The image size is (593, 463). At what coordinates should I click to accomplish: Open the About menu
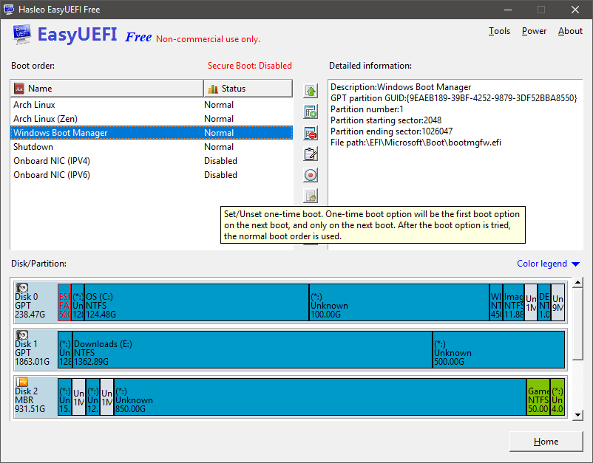pyautogui.click(x=570, y=31)
